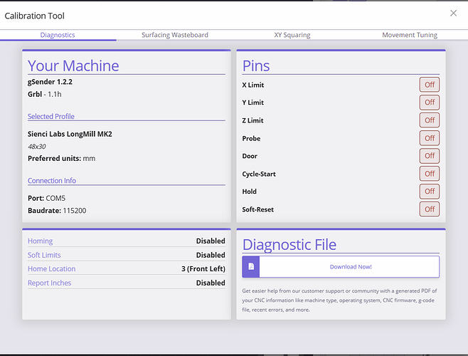This screenshot has width=468, height=356.
Task: Click the PDF file icon
Action: [251, 266]
